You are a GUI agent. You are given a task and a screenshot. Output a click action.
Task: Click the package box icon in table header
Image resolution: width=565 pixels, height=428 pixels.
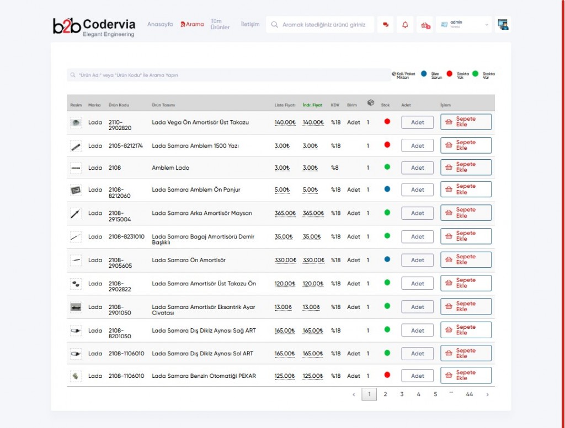pos(371,103)
